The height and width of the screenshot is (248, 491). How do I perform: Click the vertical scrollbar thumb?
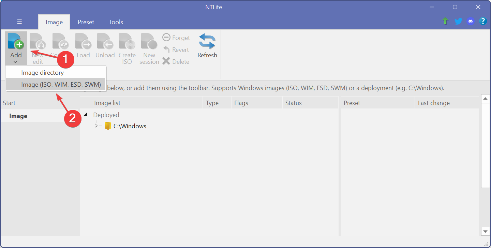click(485, 145)
